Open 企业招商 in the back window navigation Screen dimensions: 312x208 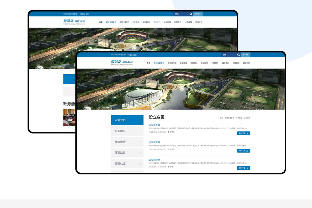136,22
